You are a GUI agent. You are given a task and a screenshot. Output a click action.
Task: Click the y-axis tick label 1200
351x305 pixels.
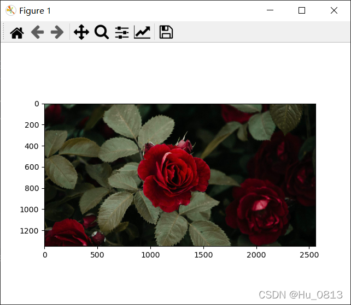[x=29, y=231]
